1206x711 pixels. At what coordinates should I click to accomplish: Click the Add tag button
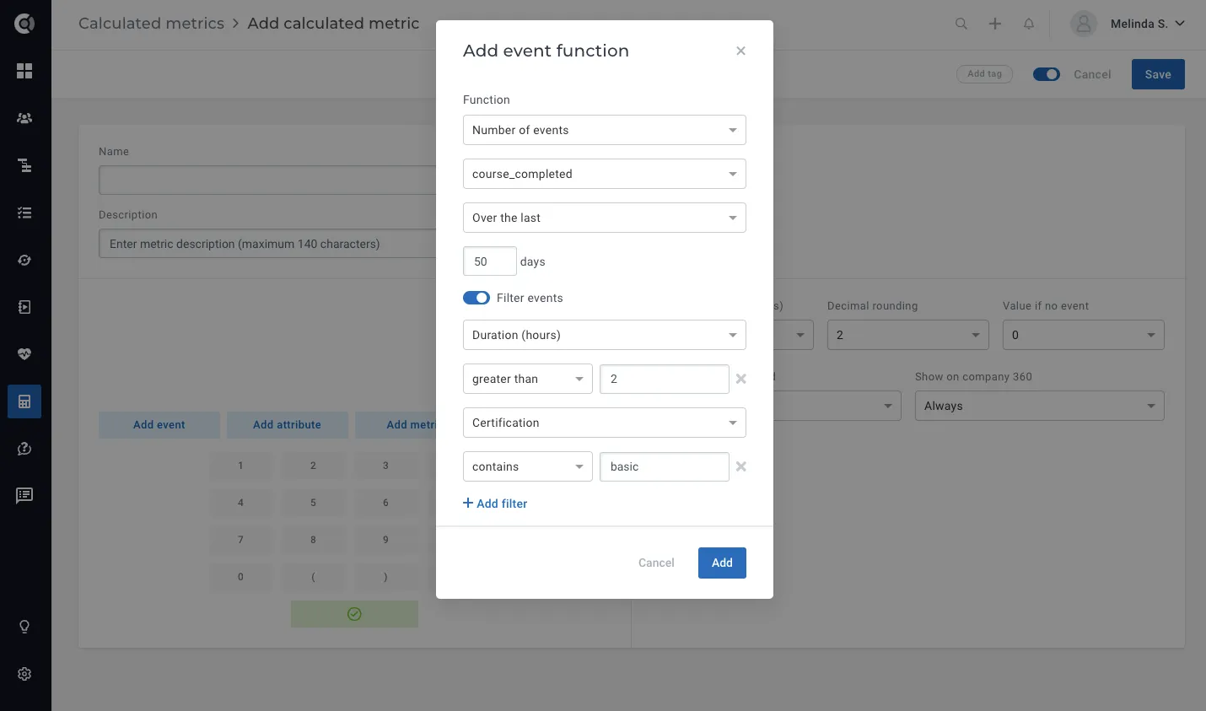pos(984,74)
